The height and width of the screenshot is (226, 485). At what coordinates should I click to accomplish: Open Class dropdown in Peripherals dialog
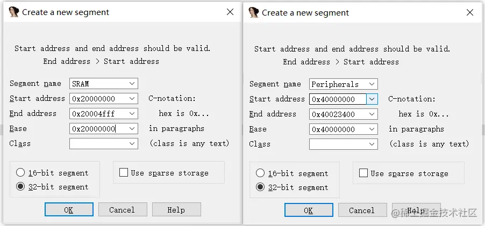(372, 144)
